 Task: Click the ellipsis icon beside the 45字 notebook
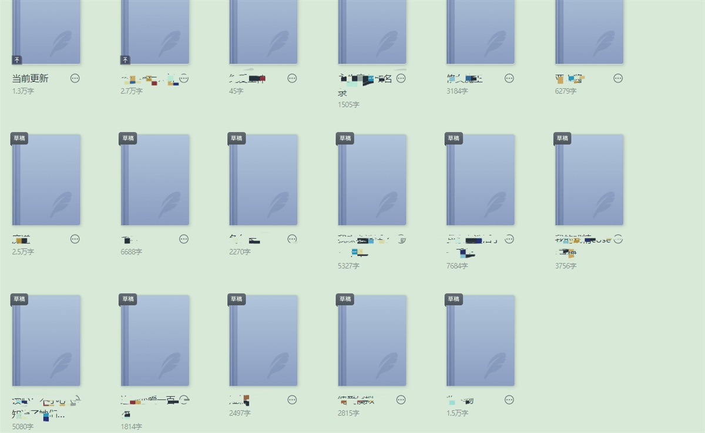click(292, 78)
